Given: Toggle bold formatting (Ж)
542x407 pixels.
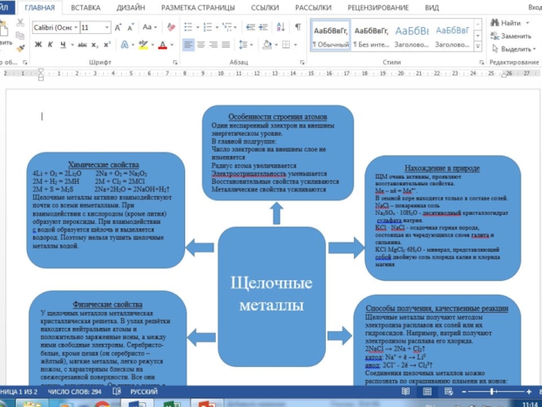Looking at the screenshot, I should click(x=38, y=45).
